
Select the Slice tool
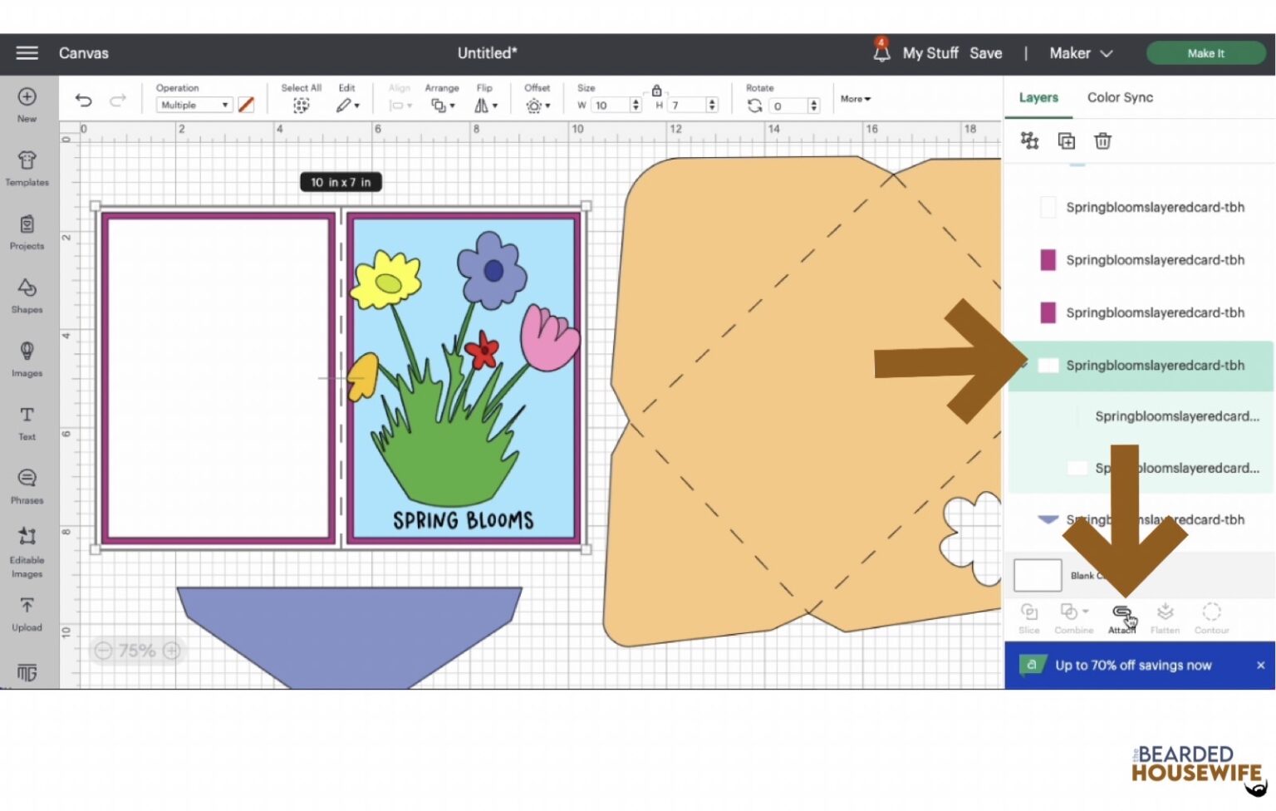(x=1028, y=619)
